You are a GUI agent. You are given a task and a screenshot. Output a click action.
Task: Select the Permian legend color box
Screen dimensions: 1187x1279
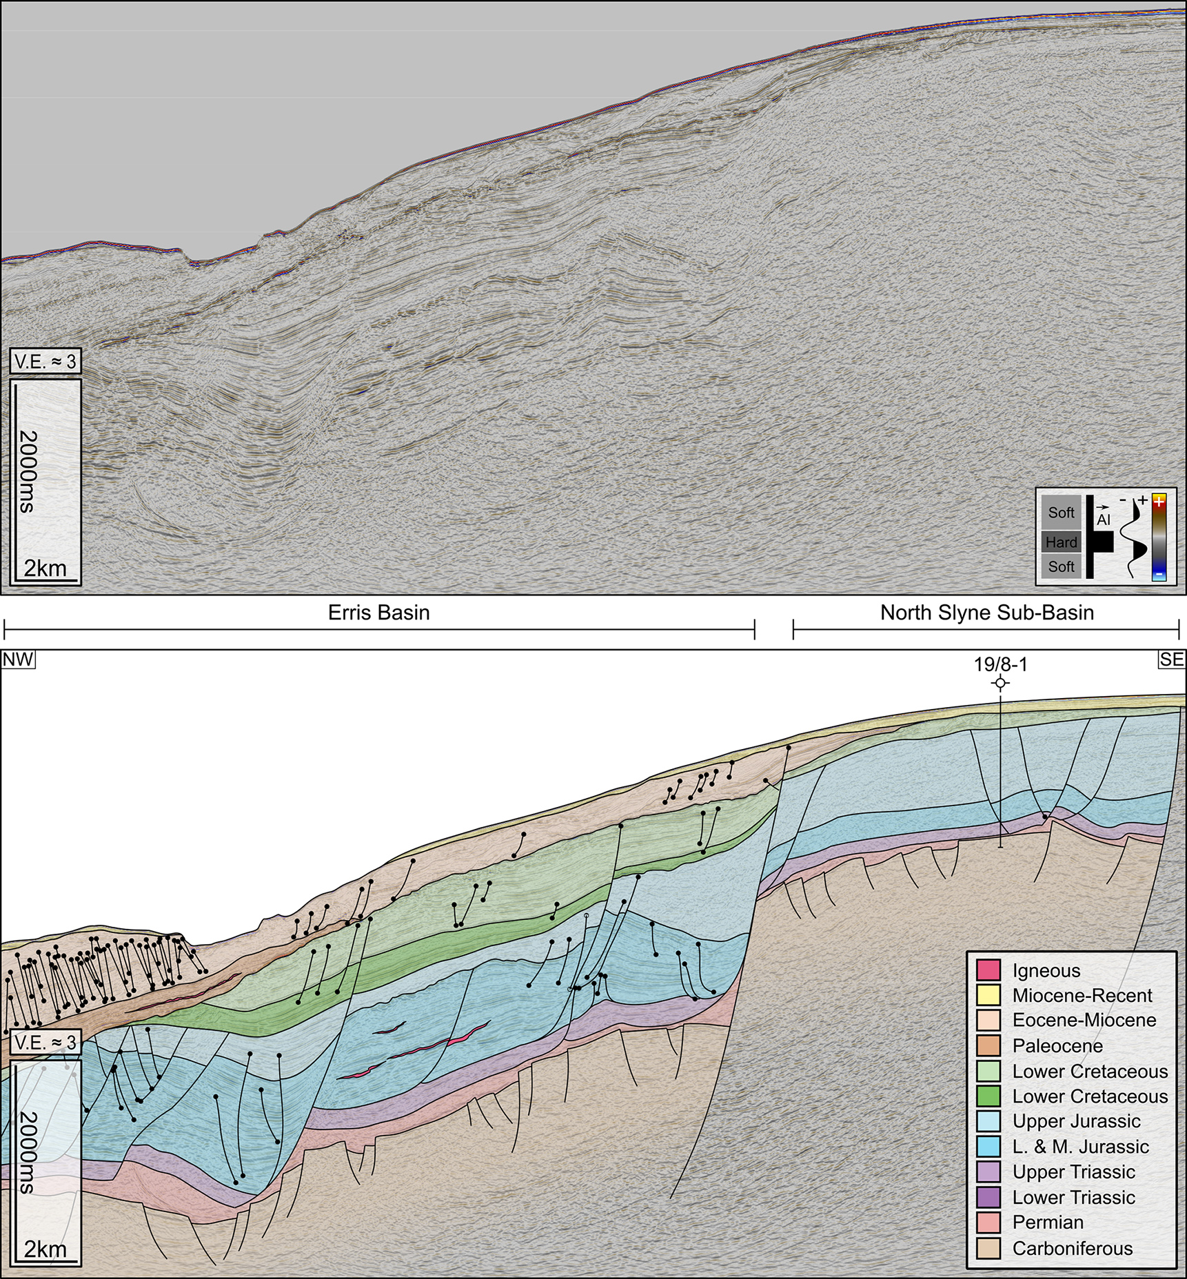click(988, 1222)
